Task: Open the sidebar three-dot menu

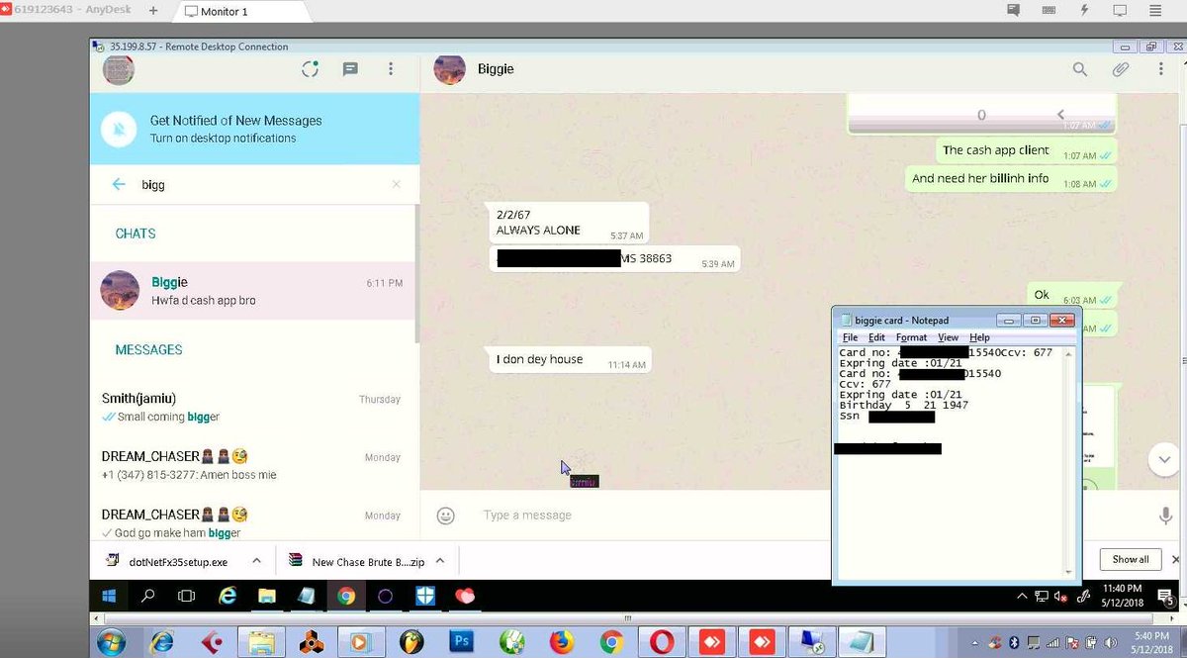Action: (x=391, y=69)
